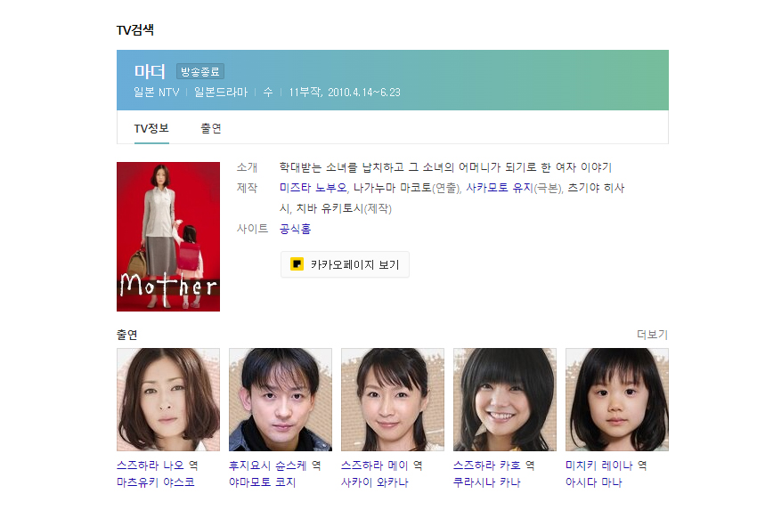Switch to the 출연 tab
757x510 pixels.
(x=211, y=128)
